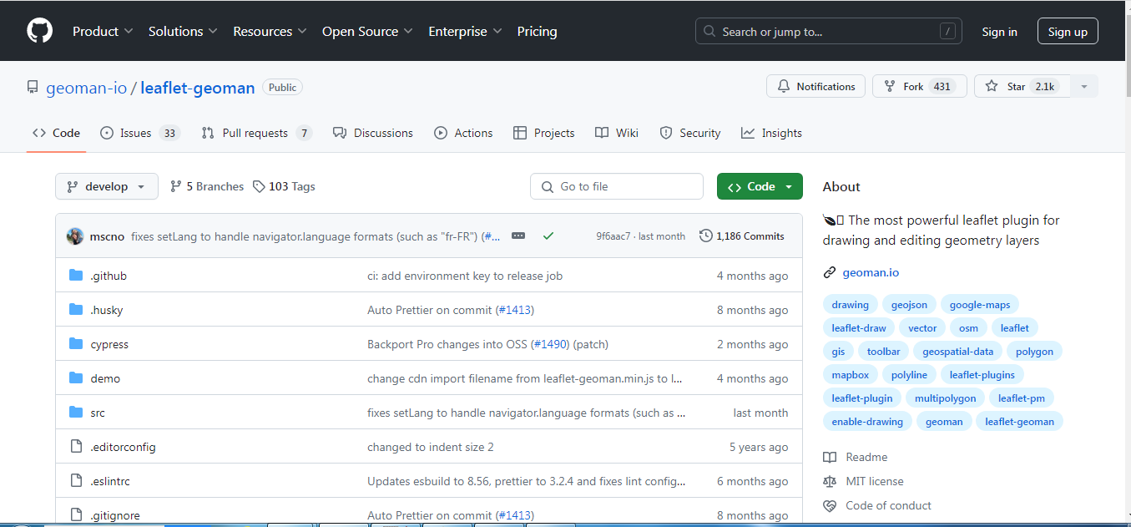Click the green checkmark status icon

pyautogui.click(x=548, y=236)
